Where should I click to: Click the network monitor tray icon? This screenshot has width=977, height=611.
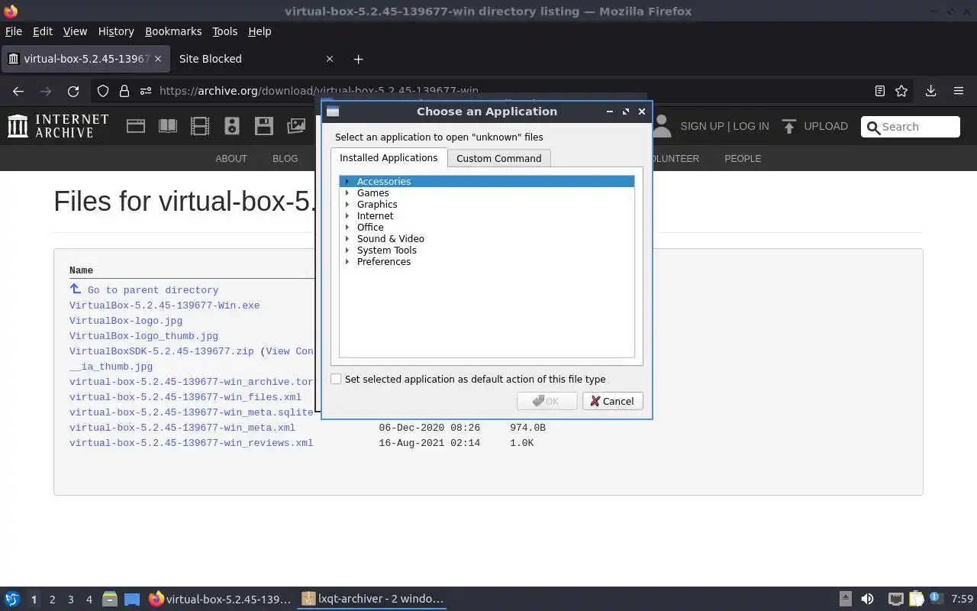[896, 599]
